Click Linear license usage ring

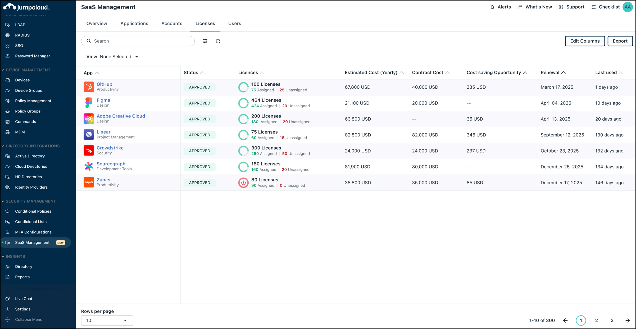pyautogui.click(x=243, y=135)
